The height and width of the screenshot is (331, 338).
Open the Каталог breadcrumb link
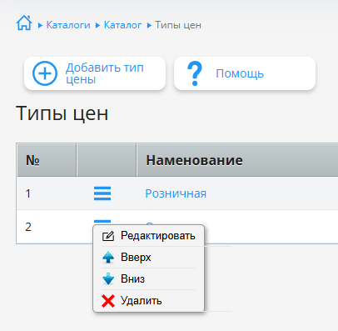coord(122,25)
